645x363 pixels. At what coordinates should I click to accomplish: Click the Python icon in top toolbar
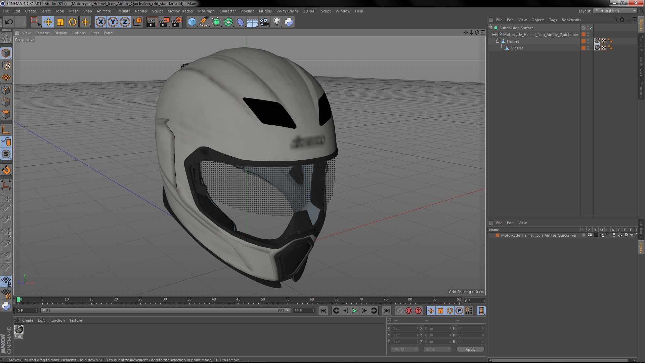pos(289,22)
